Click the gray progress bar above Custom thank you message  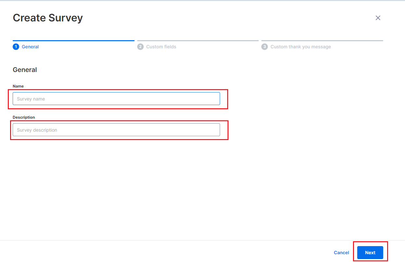click(322, 40)
